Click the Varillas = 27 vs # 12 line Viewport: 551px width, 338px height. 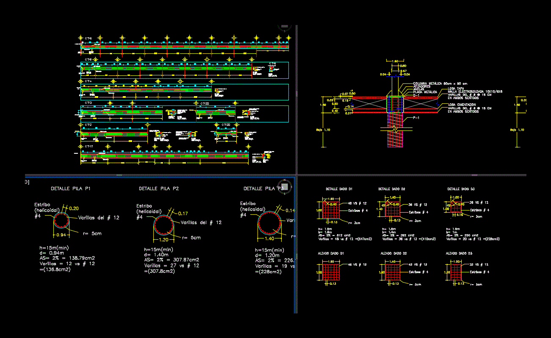[x=172, y=266]
